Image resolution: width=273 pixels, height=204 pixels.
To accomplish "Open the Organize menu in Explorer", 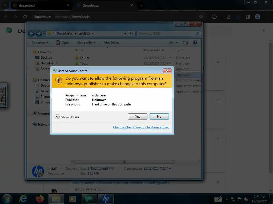I will [40, 42].
